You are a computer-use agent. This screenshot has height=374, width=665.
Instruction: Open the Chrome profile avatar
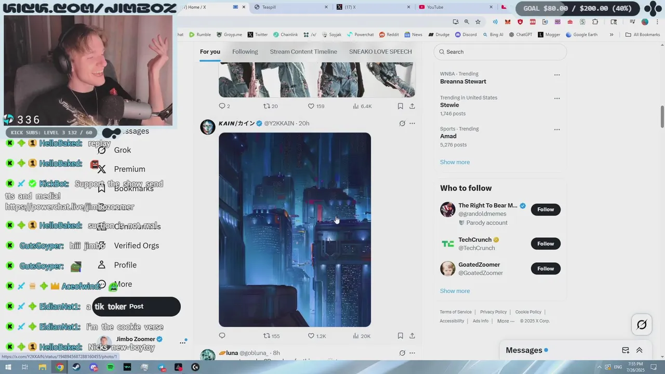[645, 22]
